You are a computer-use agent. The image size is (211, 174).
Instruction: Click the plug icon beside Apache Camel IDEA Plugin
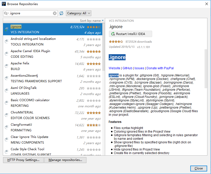7,54
